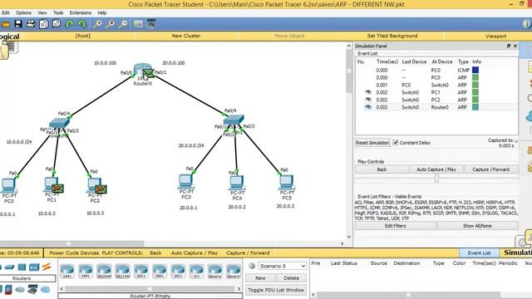532x299 pixels.
Task: Pick the 2811 router model
Action: tap(140, 272)
